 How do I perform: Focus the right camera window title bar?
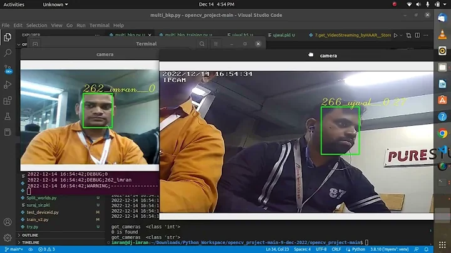tap(296, 56)
